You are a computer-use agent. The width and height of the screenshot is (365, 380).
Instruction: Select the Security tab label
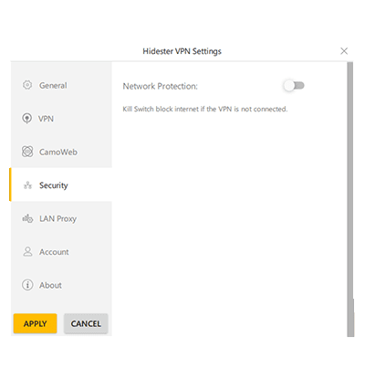[54, 185]
